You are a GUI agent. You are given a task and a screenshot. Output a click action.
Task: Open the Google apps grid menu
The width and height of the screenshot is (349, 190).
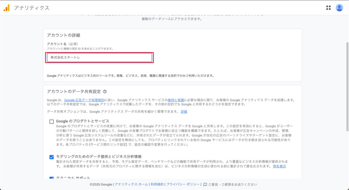pyautogui.click(x=328, y=8)
